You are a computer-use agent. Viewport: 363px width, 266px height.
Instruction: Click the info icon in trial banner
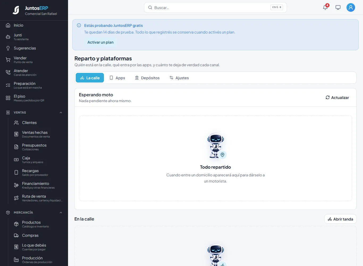pyautogui.click(x=79, y=26)
